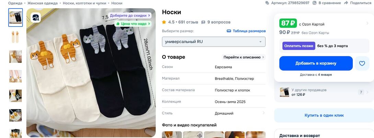
Task: Expand the Стиль Домашний row chevron
Action: (x=264, y=113)
